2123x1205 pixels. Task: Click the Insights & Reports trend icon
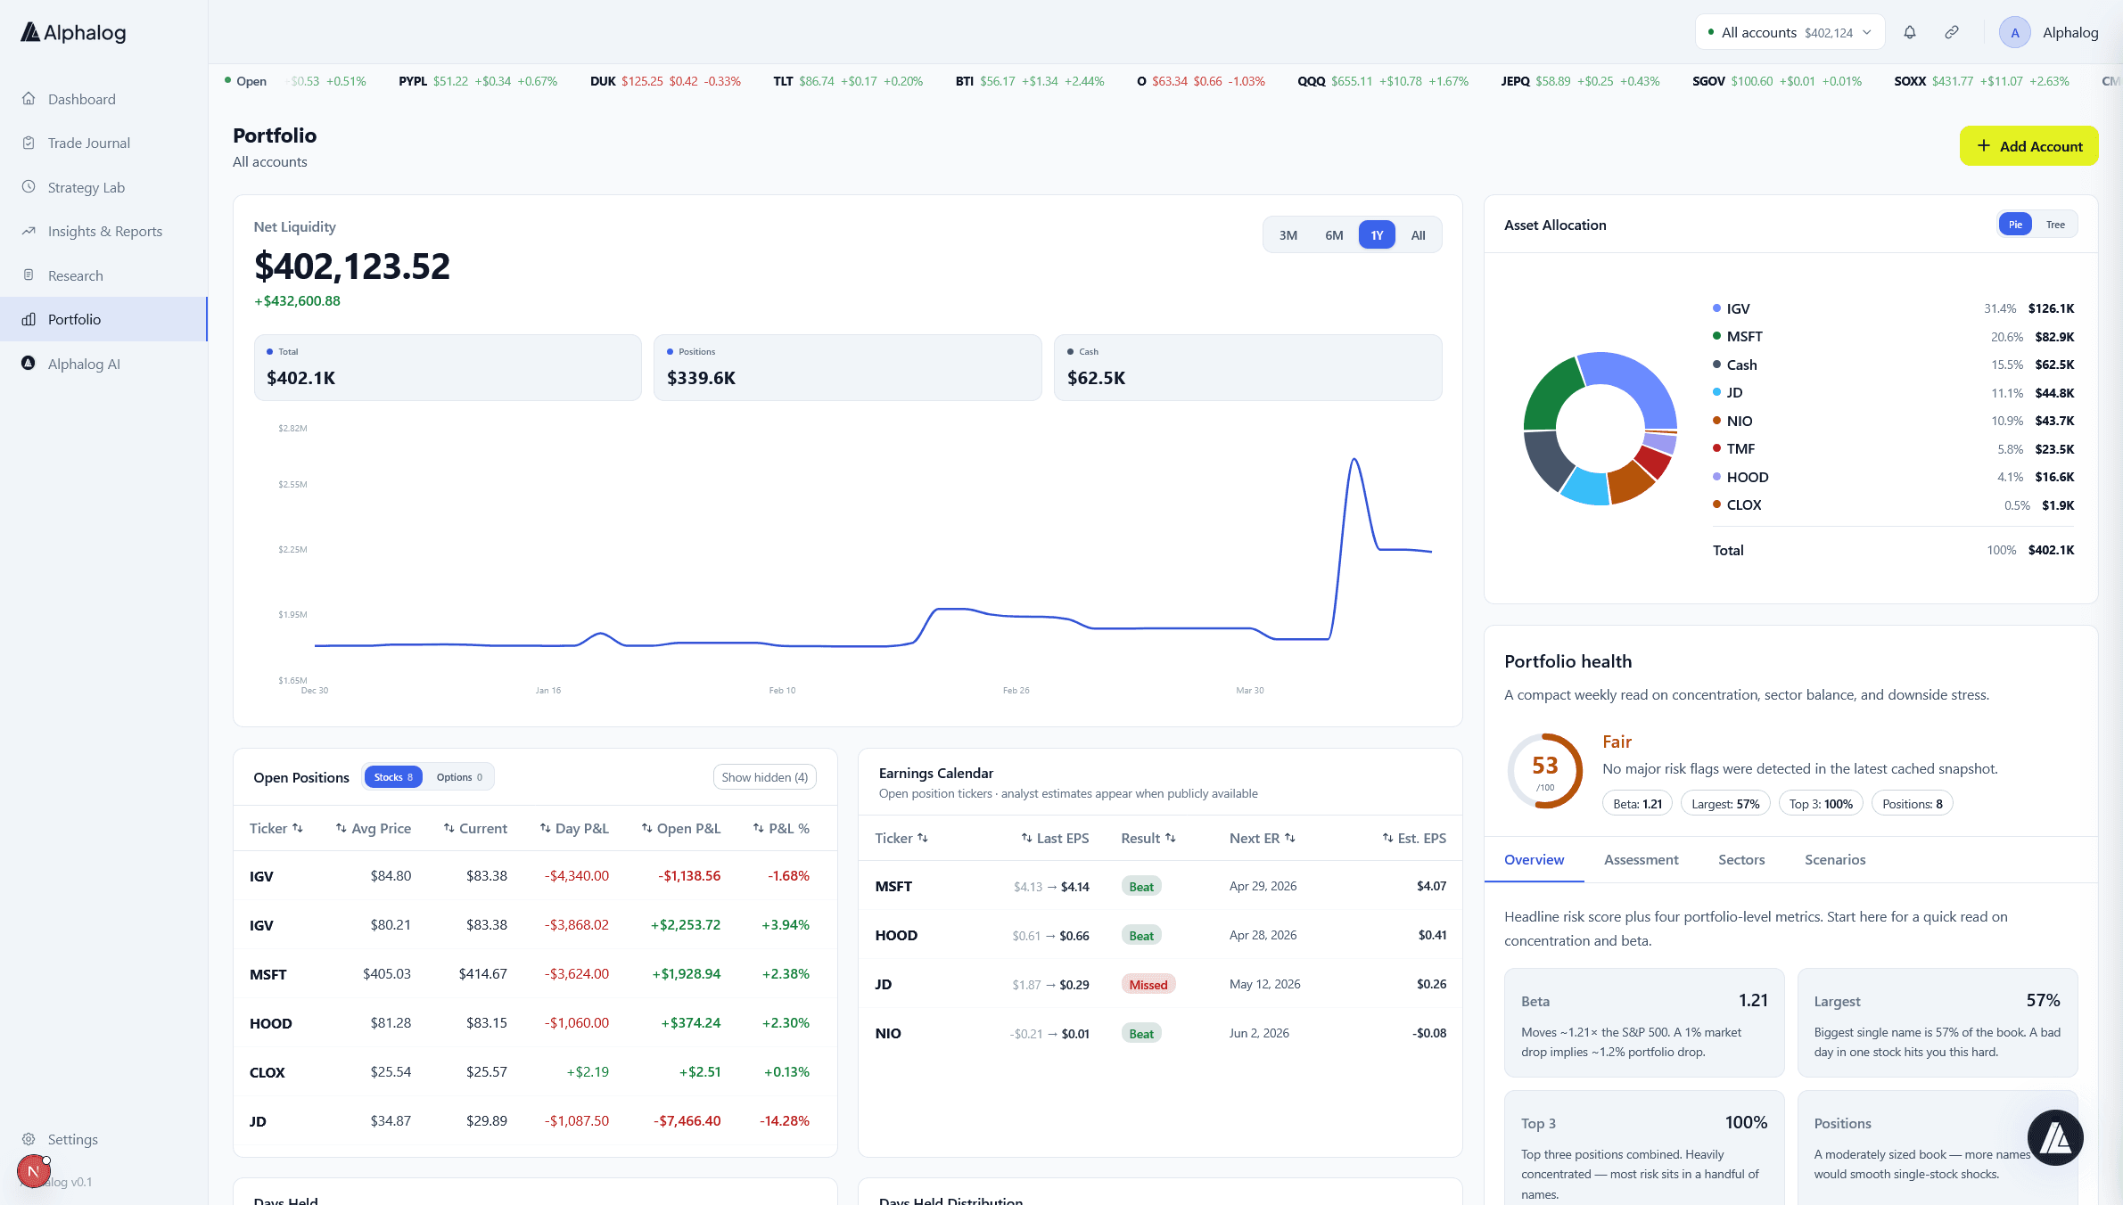pyautogui.click(x=29, y=231)
